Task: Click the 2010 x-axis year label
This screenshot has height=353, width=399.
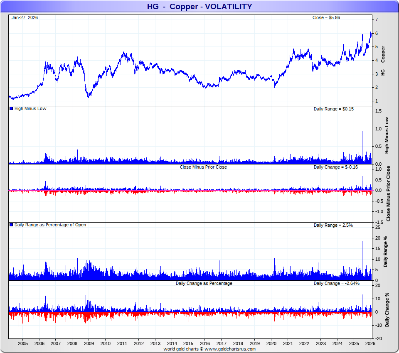Action: click(105, 343)
